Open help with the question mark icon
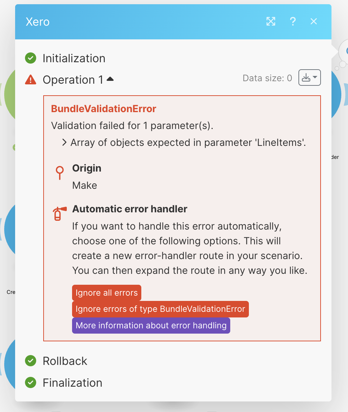Viewport: 348px width, 412px height. click(292, 21)
